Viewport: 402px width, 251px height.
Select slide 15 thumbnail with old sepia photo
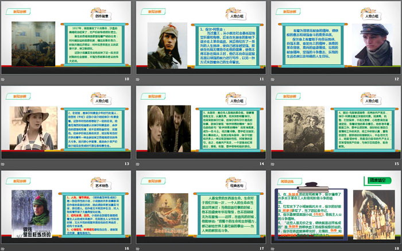[336, 122]
